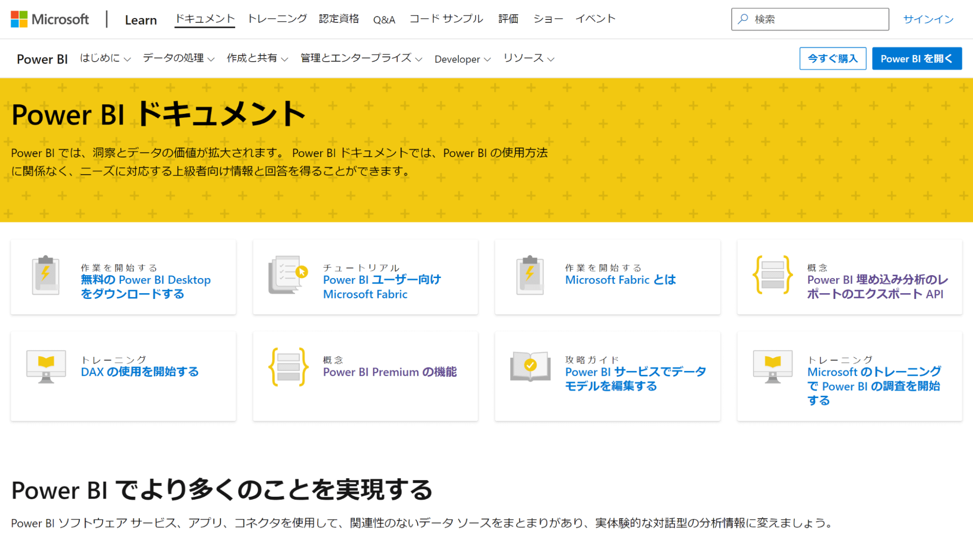The height and width of the screenshot is (542, 973).
Task: Click the Power BI ドキュメント page heading
Action: click(159, 114)
